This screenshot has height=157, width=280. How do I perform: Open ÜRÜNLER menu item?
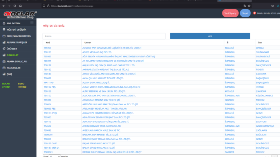pos(12,49)
